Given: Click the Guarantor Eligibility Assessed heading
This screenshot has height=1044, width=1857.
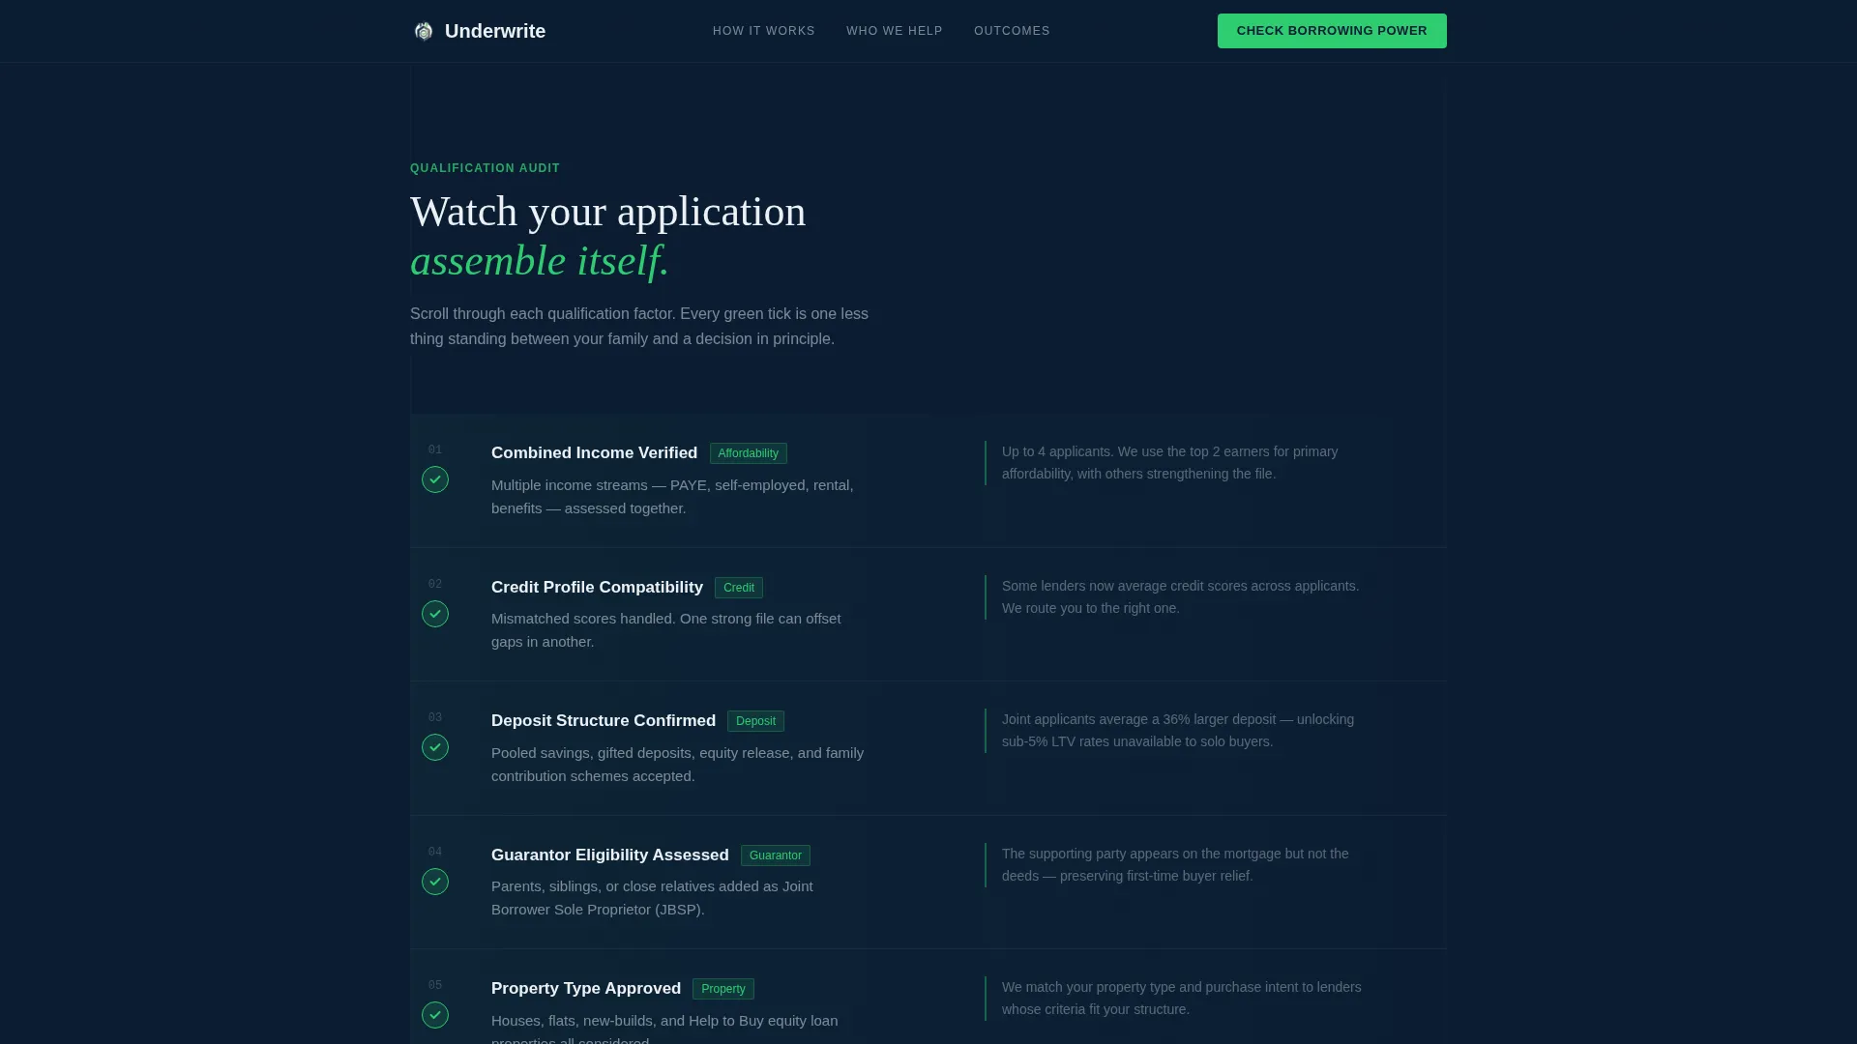Looking at the screenshot, I should [x=610, y=855].
